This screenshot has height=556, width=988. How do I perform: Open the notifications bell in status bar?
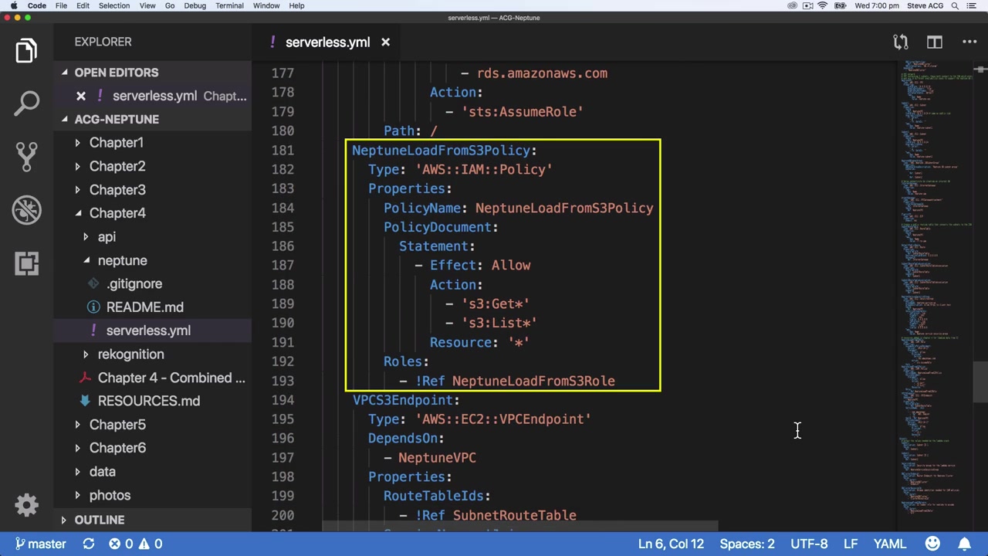click(965, 544)
